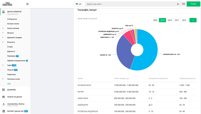
Task: Click the Перевірки count badge 71
Action: [x=17, y=56]
